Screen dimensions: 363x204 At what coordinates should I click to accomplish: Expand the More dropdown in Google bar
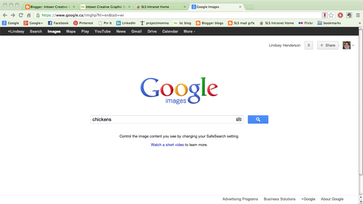tap(190, 31)
